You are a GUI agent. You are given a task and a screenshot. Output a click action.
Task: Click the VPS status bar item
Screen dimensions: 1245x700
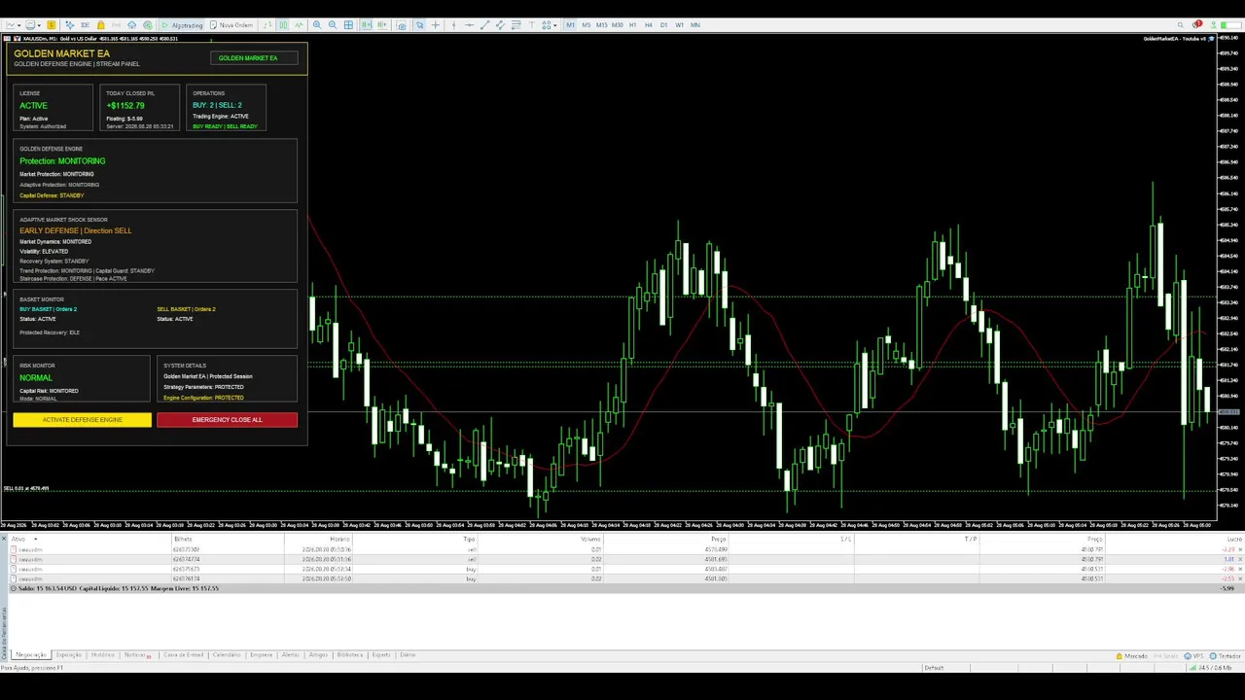click(x=1195, y=656)
